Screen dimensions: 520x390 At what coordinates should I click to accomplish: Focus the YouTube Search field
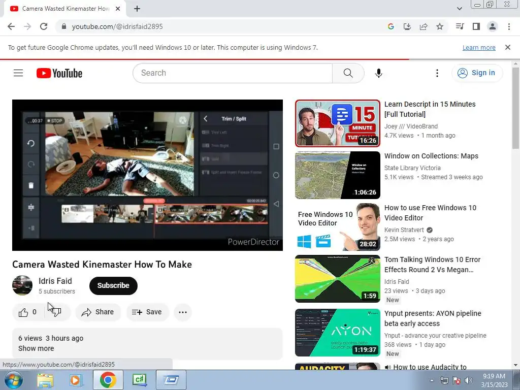tap(232, 73)
